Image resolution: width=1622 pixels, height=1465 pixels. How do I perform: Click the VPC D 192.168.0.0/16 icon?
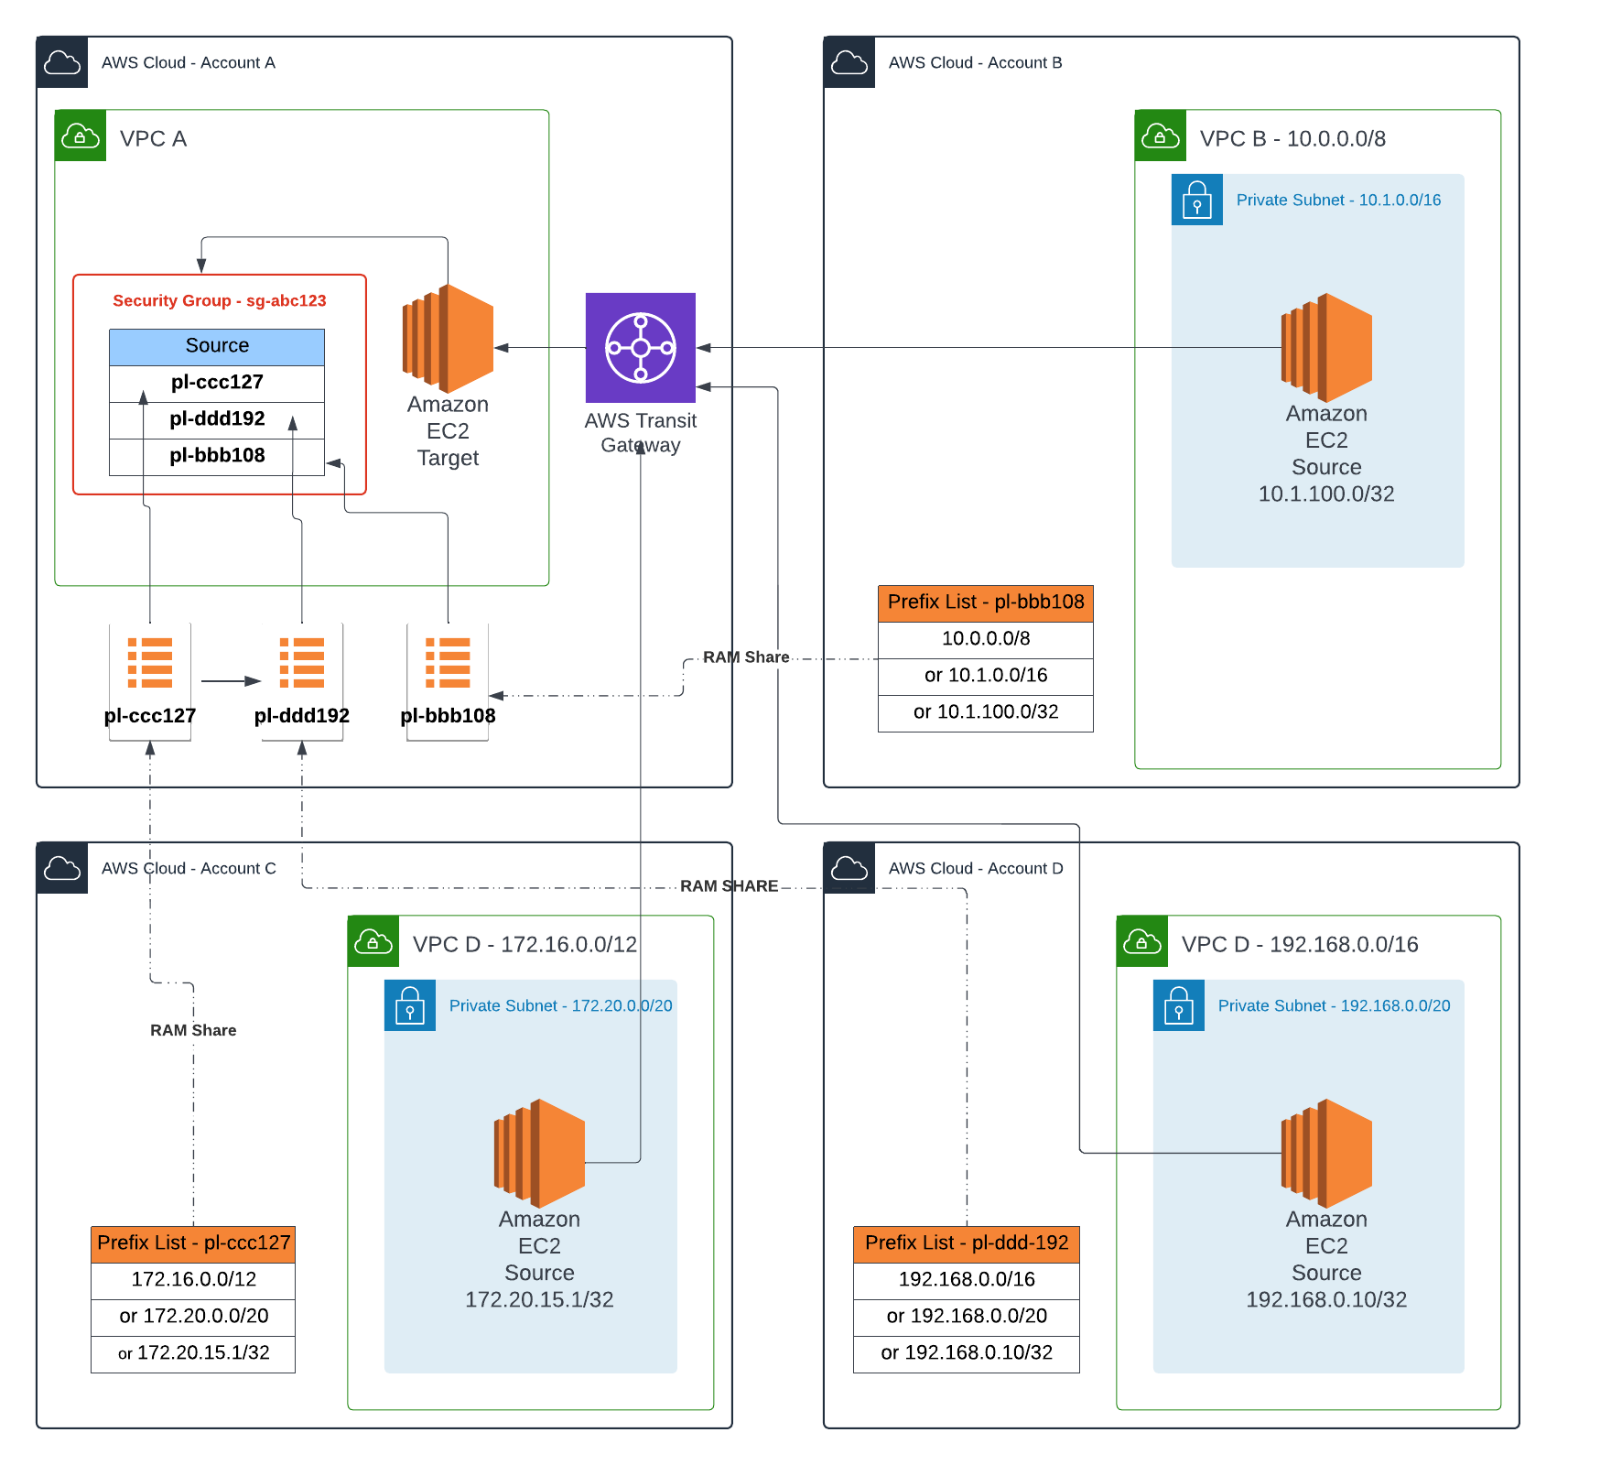1142,941
